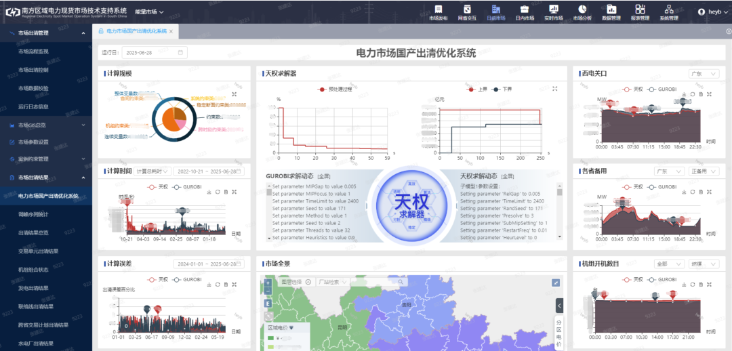Click the 运行日 date field
Image resolution: width=732 pixels, height=351 pixels.
pyautogui.click(x=154, y=52)
